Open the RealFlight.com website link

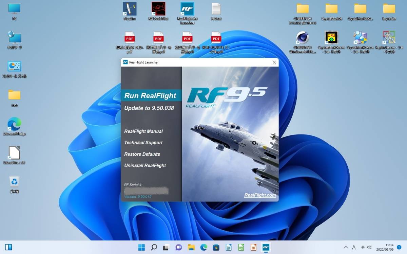pos(260,195)
